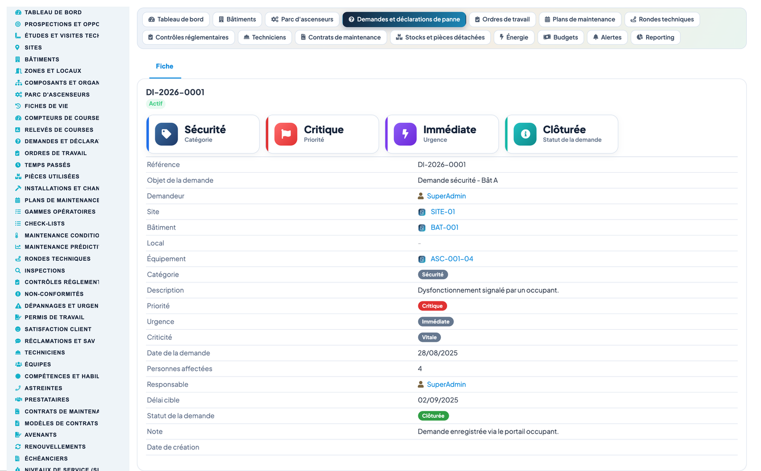Open Prospections et opportunités in sidebar
761x471 pixels.
coord(62,24)
